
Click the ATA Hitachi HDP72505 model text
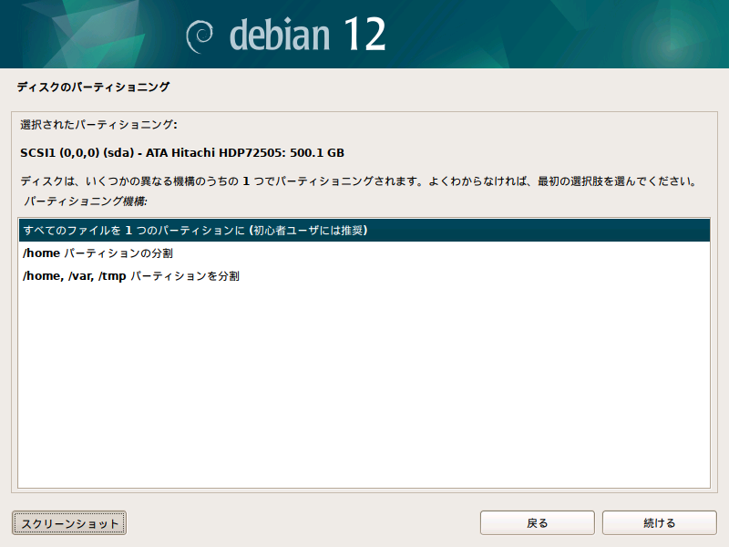pos(216,153)
